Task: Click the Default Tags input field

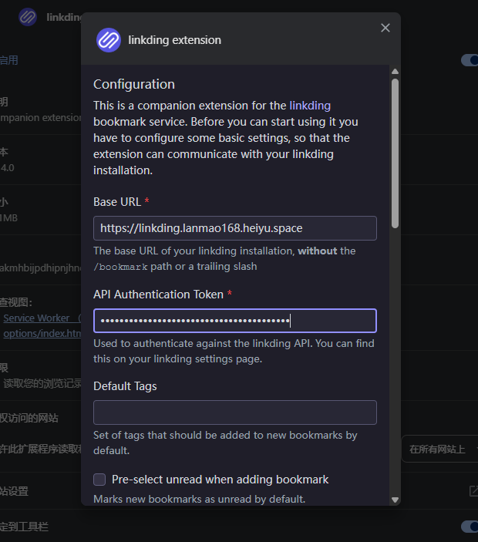Action: [235, 412]
